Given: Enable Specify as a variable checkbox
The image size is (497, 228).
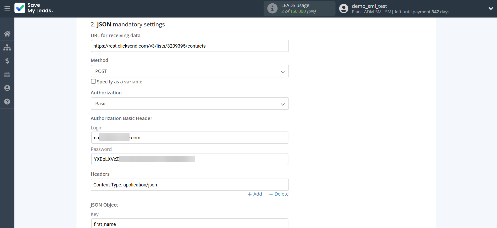Looking at the screenshot, I should coord(93,81).
